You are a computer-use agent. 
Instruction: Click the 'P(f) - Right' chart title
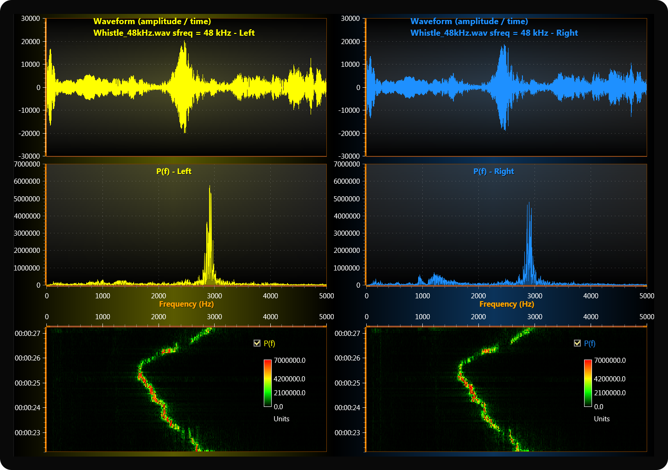[494, 171]
